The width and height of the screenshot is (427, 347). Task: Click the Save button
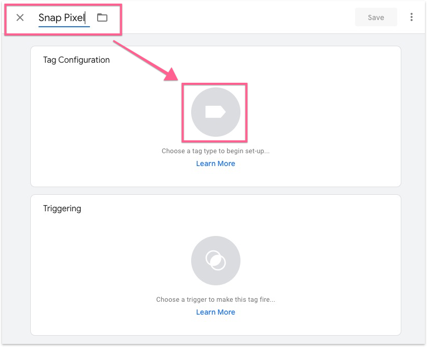[376, 17]
